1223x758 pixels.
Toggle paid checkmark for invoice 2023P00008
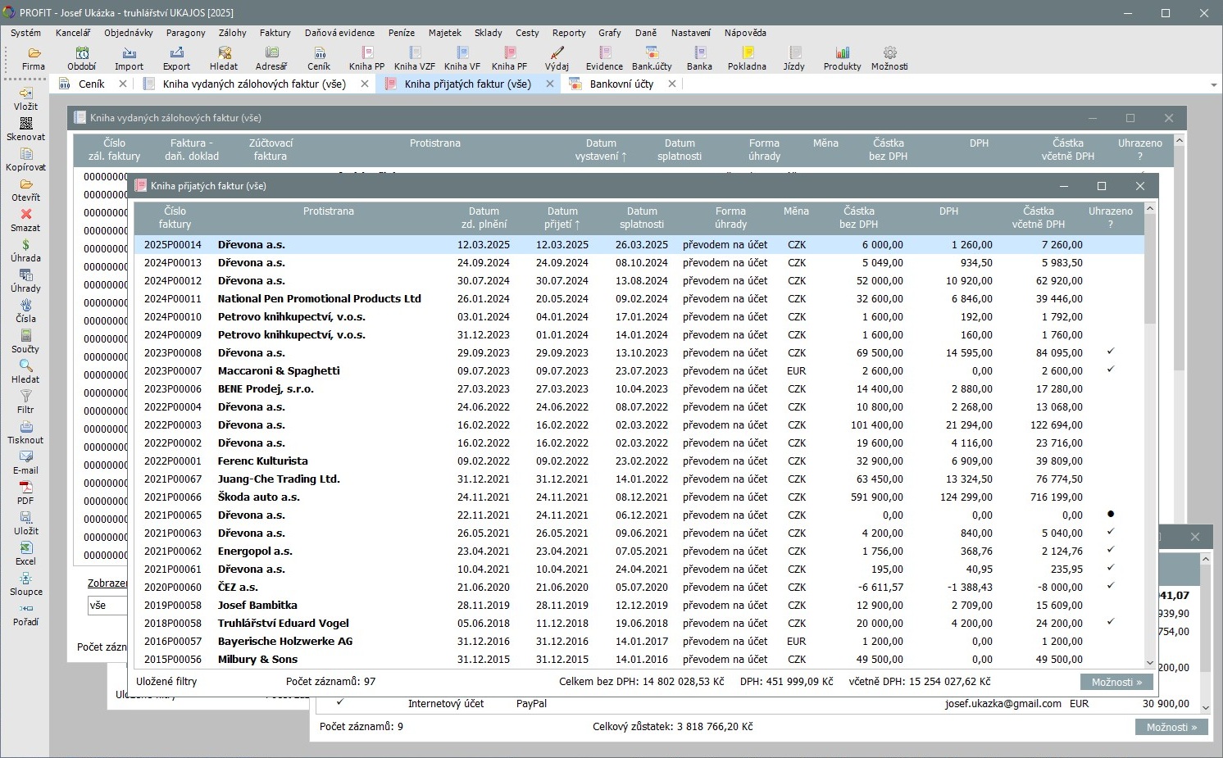(1111, 352)
